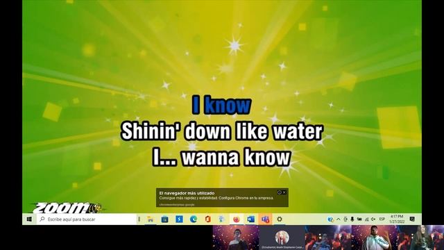Open the 'El navegador más utilizado' ad headline
This screenshot has height=250, width=444.
pyautogui.click(x=187, y=193)
